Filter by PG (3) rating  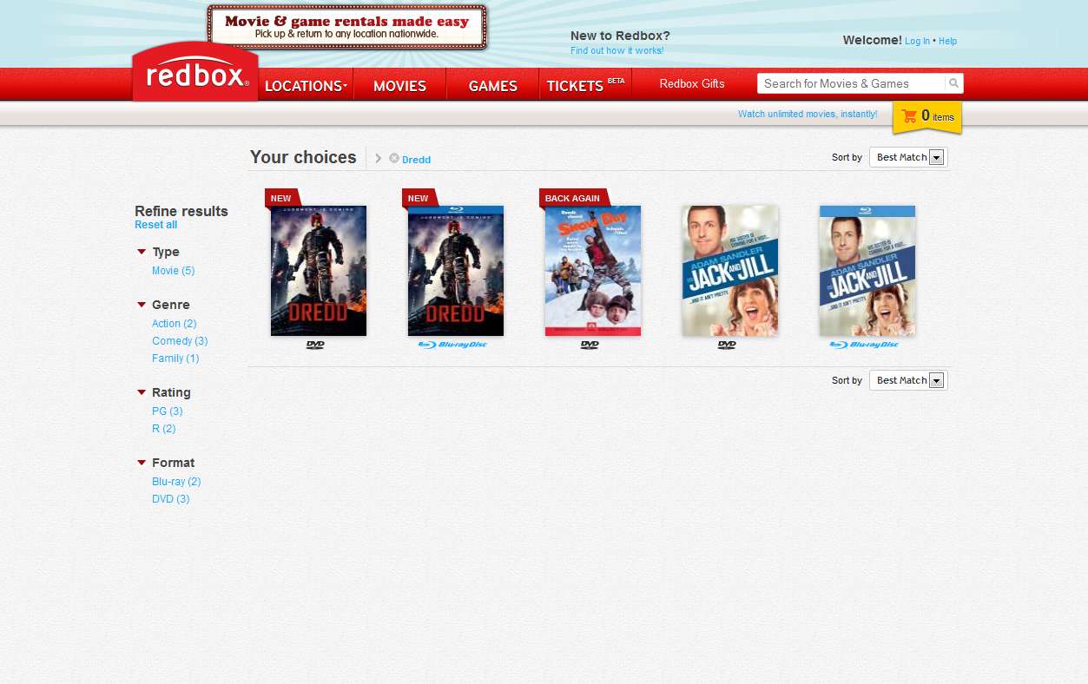click(167, 411)
